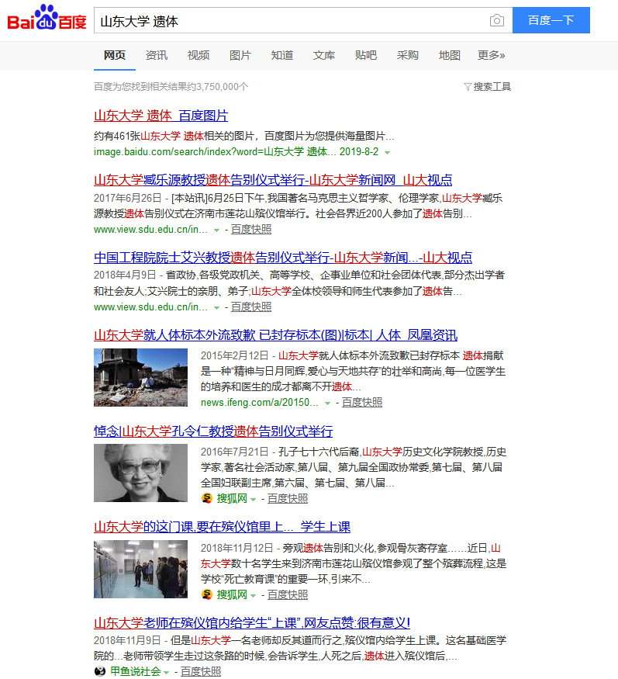Open the 知道 tab
618x679 pixels.
click(282, 55)
